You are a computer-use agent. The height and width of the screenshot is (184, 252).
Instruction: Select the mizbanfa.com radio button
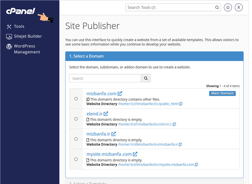76,99
